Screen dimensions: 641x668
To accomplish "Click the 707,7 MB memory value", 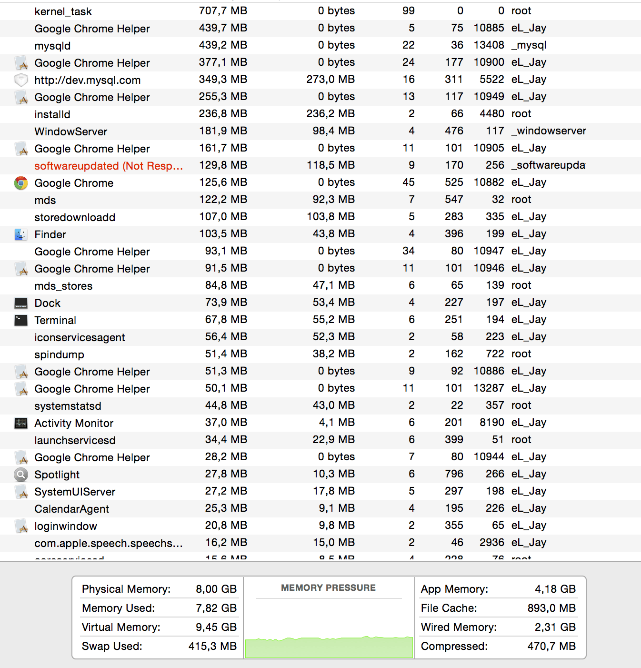I will pyautogui.click(x=223, y=10).
